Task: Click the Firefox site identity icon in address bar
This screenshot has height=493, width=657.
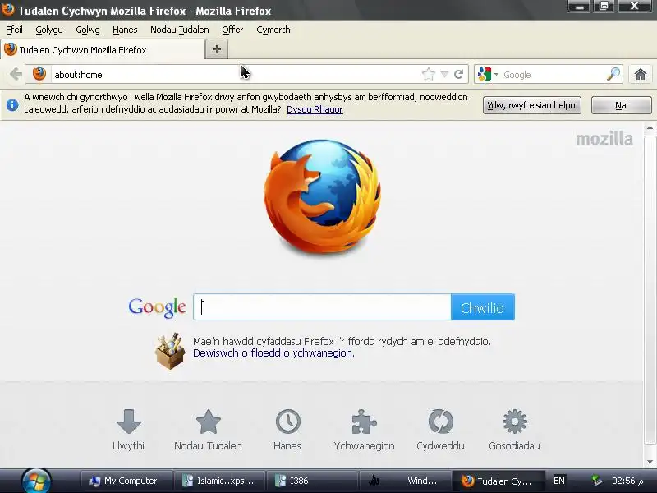Action: click(x=39, y=74)
